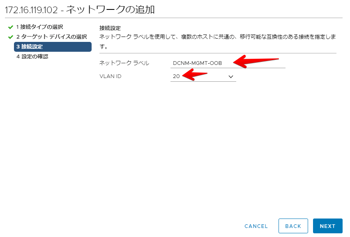The height and width of the screenshot is (237, 350).
Task: Click the VLAN ID field label
Action: point(110,76)
